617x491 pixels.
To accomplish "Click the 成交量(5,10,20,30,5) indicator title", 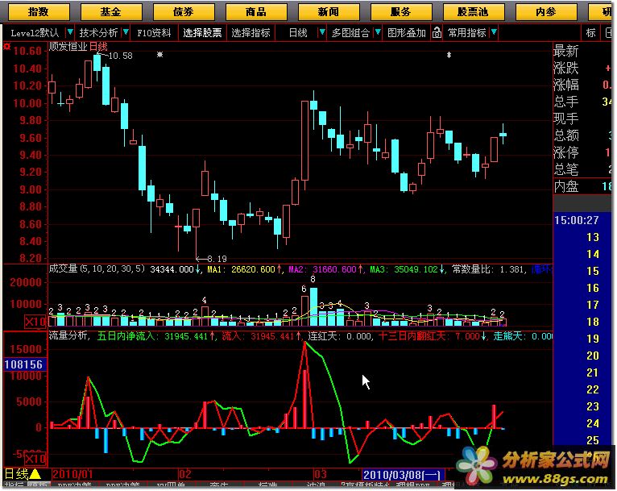I will point(97,269).
